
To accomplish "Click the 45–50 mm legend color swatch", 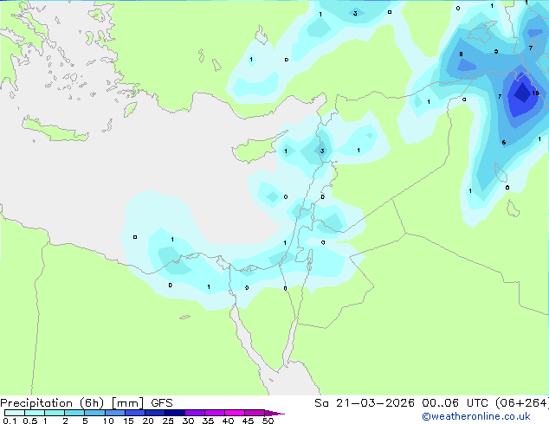I will [255, 413].
